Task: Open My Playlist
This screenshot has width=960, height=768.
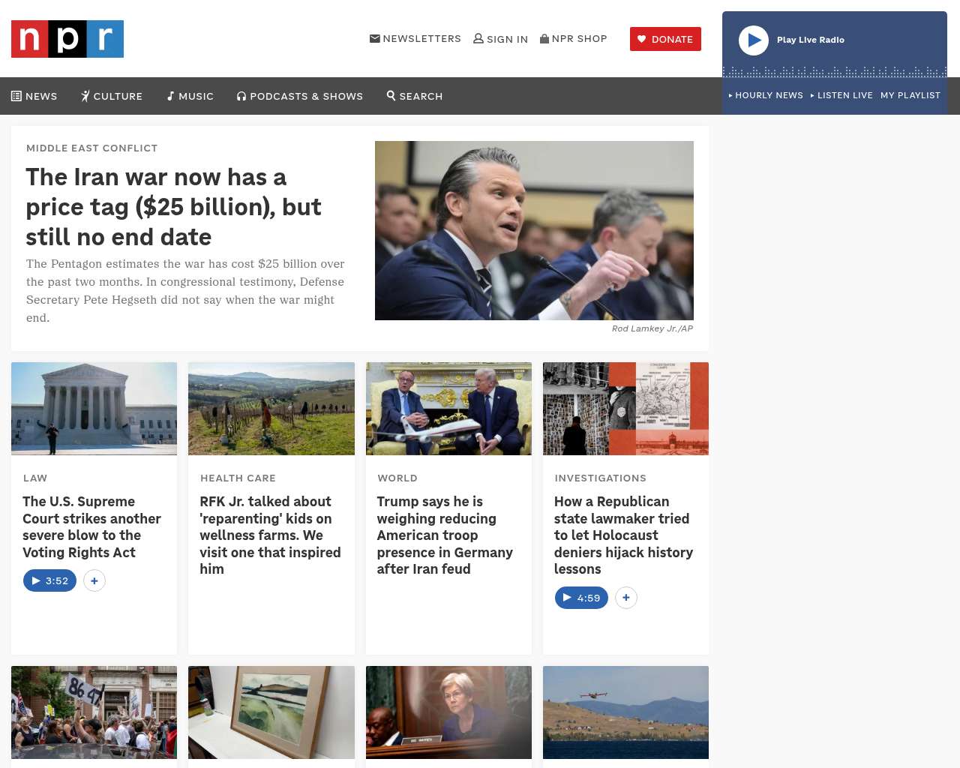Action: coord(910,95)
